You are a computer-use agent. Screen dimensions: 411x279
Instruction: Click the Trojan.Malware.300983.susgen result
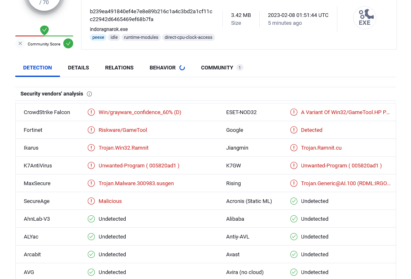point(136,184)
